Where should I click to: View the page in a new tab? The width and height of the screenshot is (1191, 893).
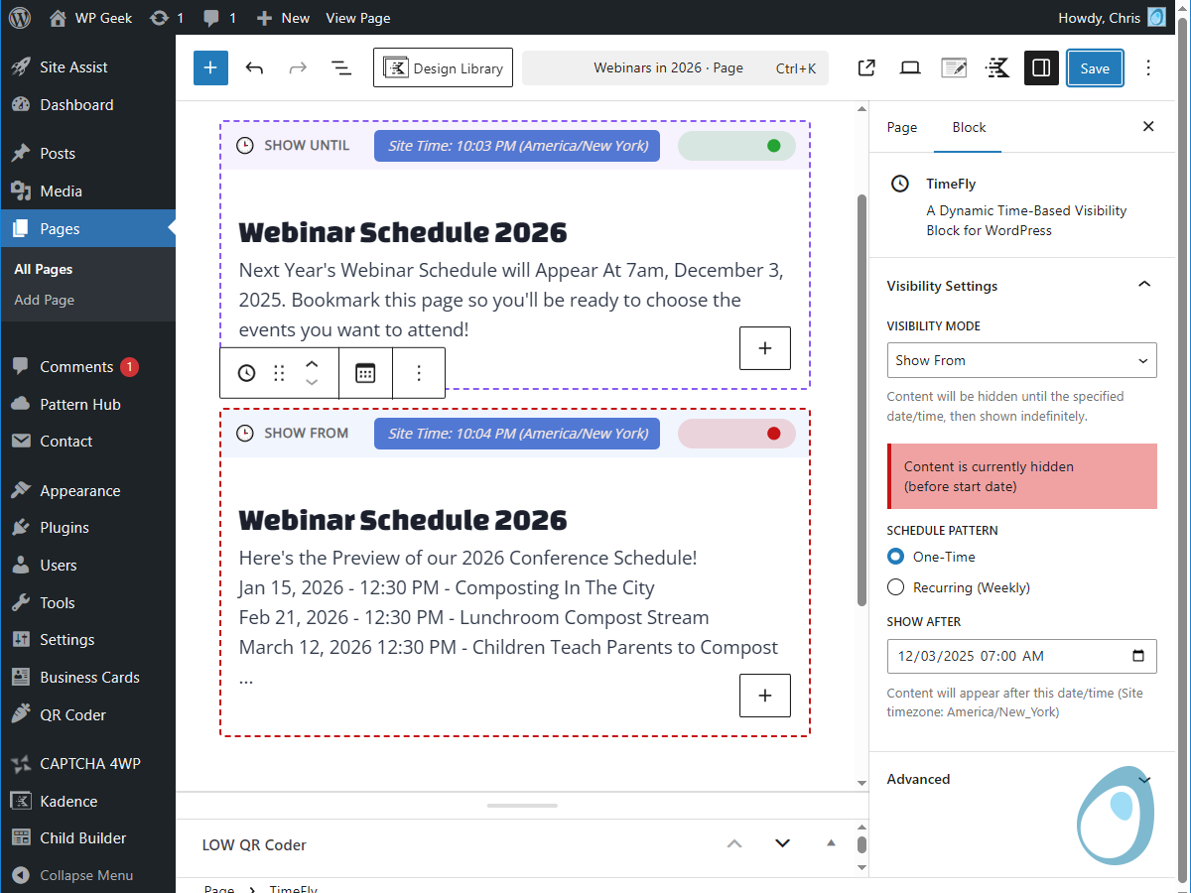pyautogui.click(x=865, y=67)
